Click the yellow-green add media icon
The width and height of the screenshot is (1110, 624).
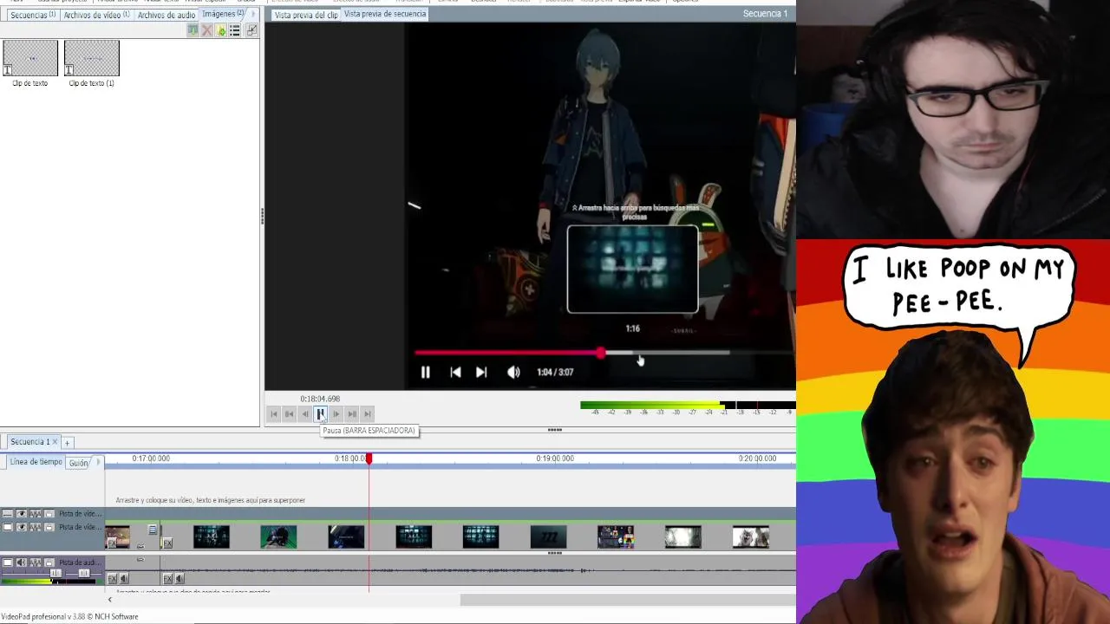[221, 30]
